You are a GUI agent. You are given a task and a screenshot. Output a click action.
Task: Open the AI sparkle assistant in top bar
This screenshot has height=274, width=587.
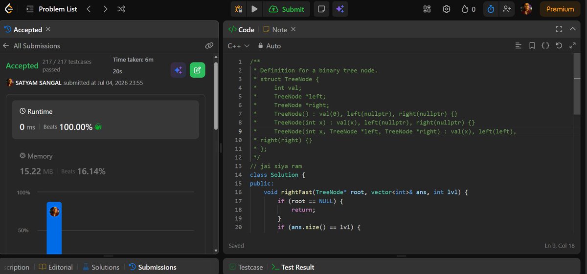340,9
